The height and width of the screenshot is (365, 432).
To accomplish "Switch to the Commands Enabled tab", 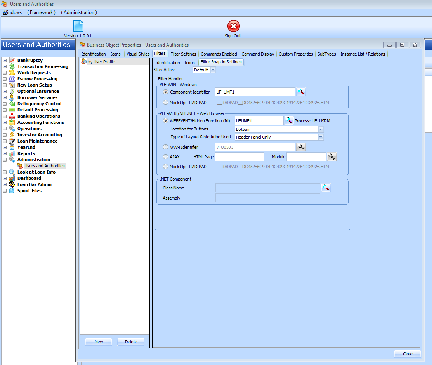I will [219, 54].
